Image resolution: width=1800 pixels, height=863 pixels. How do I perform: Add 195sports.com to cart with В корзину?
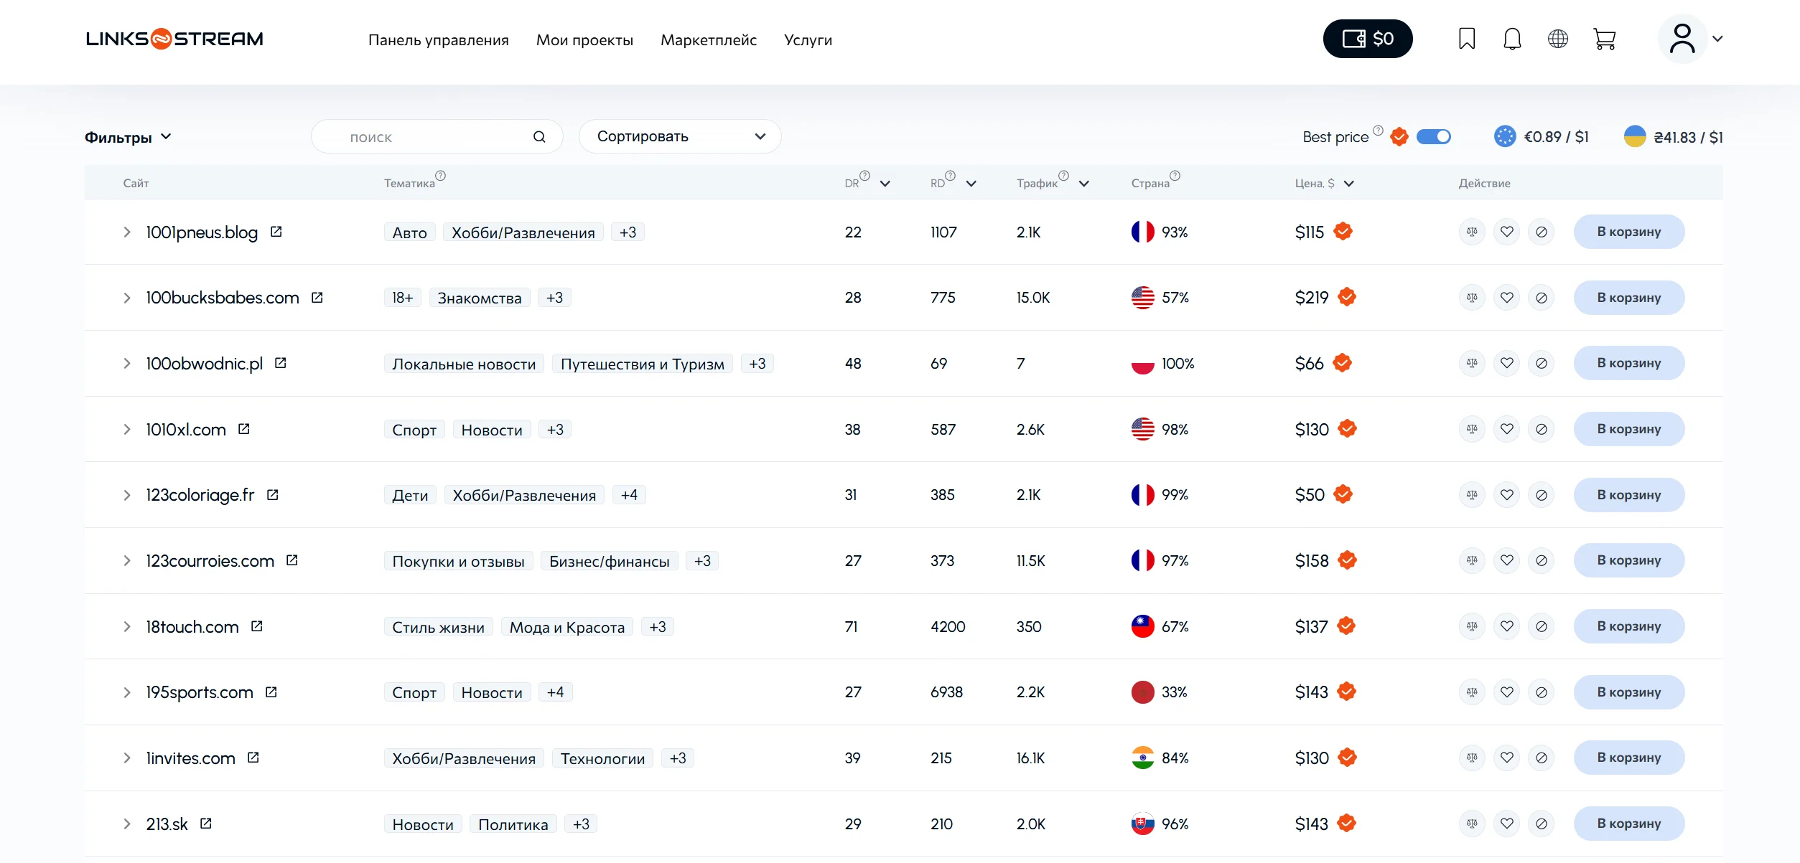[x=1628, y=692]
